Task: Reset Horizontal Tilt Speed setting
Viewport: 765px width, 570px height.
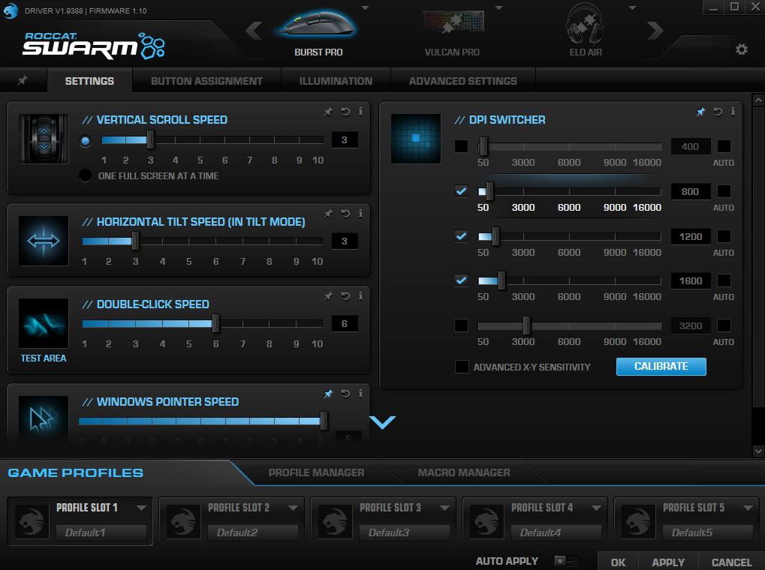Action: (345, 214)
